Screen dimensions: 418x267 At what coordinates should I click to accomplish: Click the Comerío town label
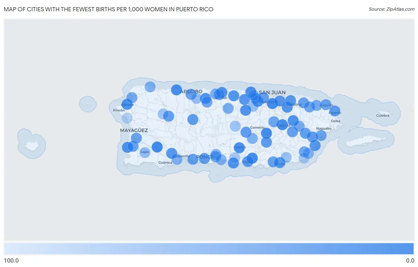(257, 127)
